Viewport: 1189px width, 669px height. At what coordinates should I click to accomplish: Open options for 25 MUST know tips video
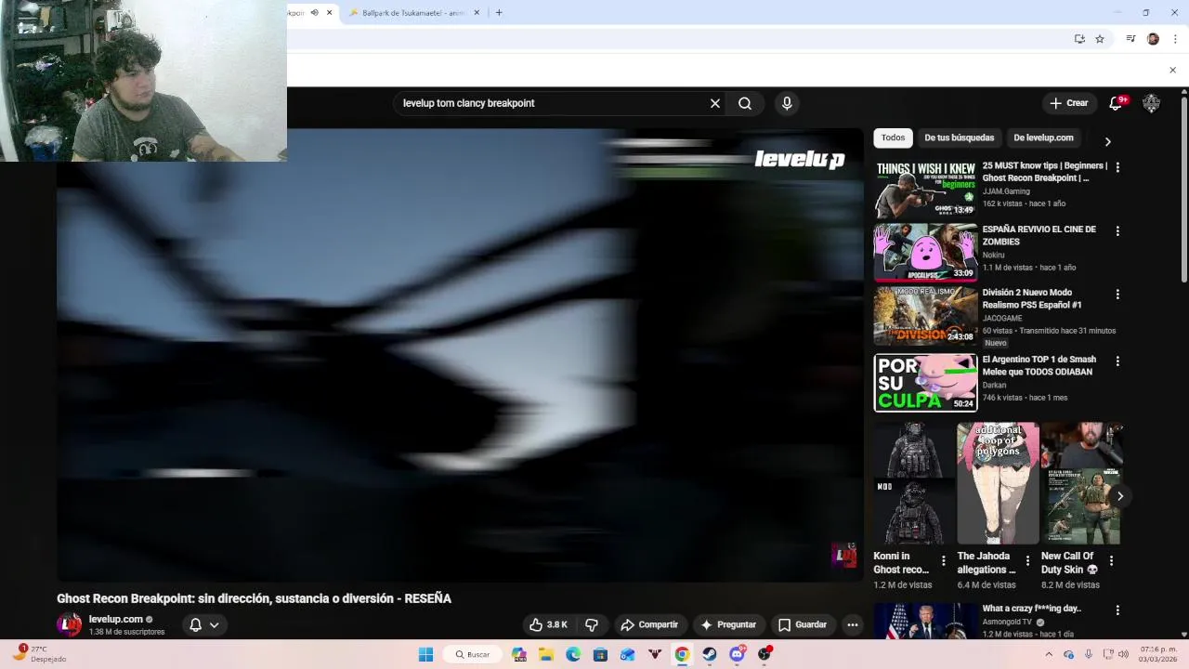(x=1117, y=167)
